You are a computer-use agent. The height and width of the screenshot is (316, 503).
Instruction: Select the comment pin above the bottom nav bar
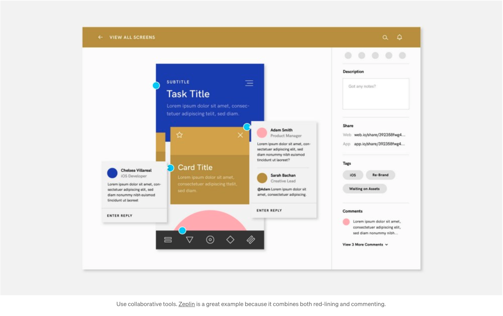(x=182, y=231)
